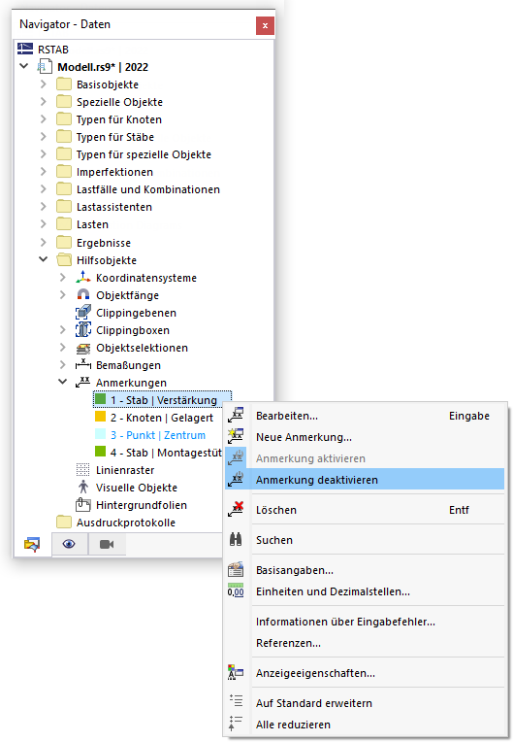
Task: Expand the Basisobjekte folder
Action: pos(44,84)
